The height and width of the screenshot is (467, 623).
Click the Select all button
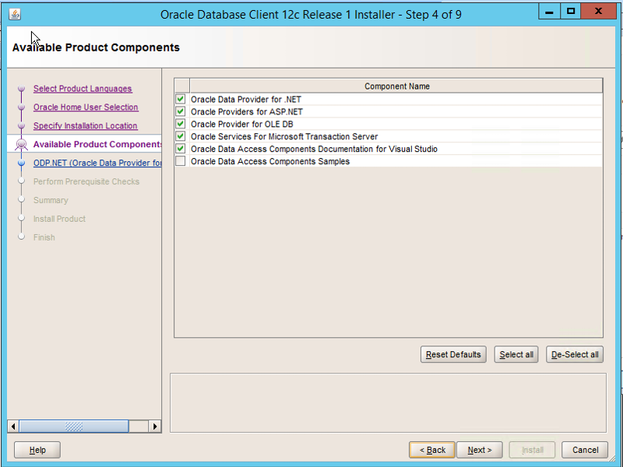pyautogui.click(x=516, y=354)
